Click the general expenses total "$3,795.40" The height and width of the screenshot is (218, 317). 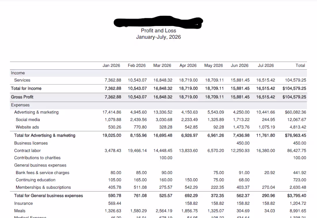297,196
